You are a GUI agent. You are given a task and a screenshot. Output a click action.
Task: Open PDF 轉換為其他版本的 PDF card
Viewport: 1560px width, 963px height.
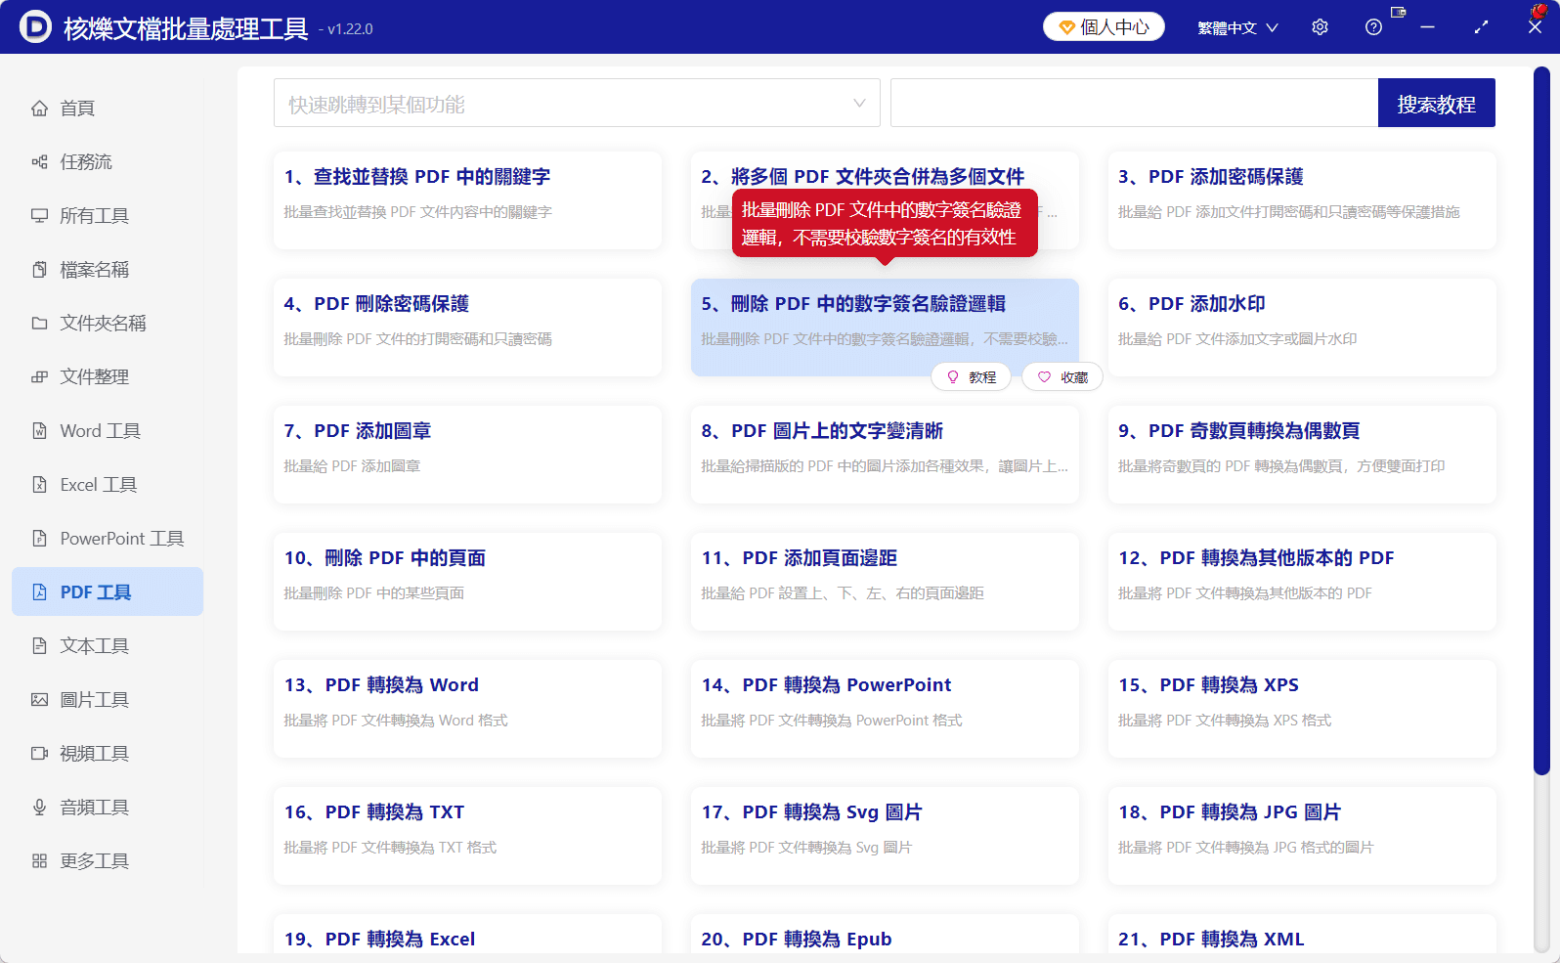pos(1302,582)
